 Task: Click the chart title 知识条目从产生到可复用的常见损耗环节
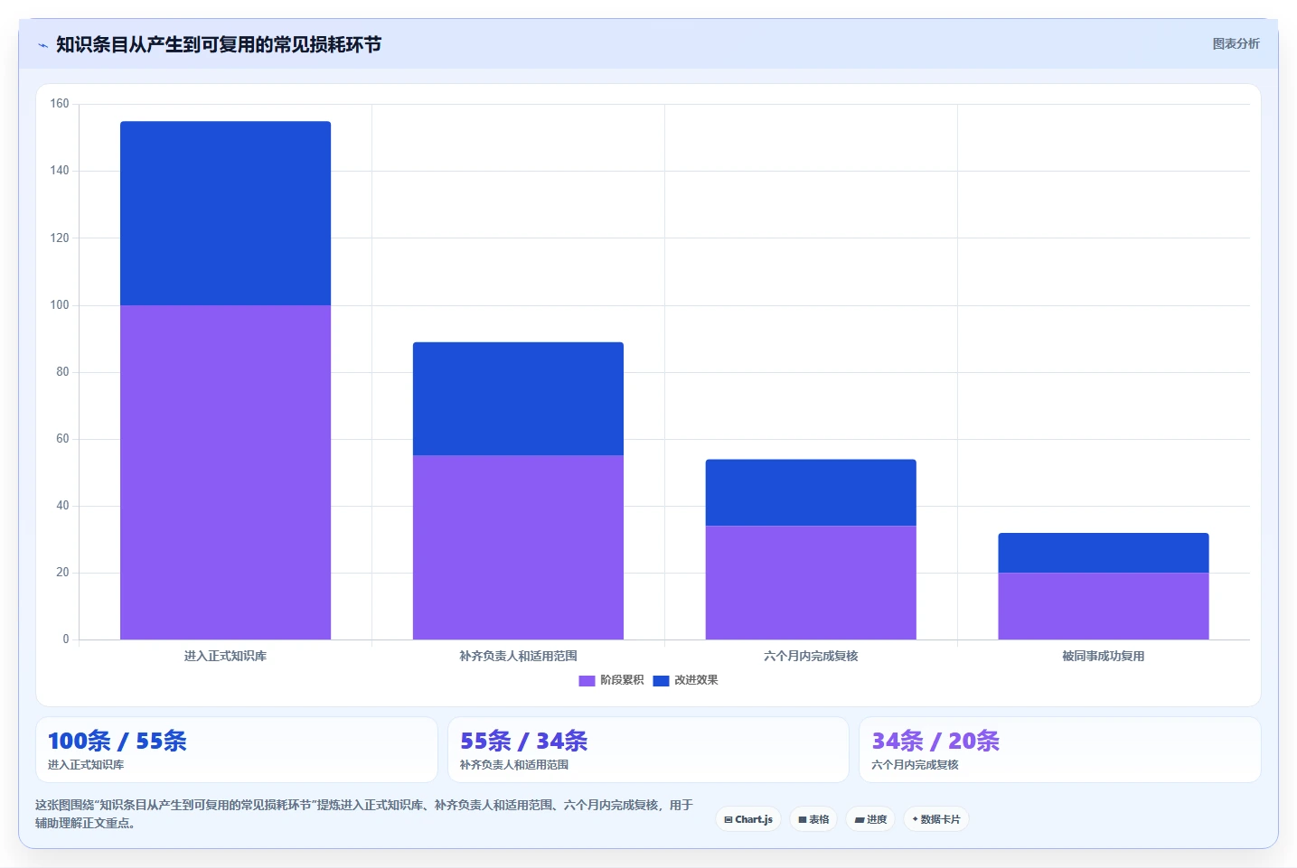pyautogui.click(x=219, y=44)
